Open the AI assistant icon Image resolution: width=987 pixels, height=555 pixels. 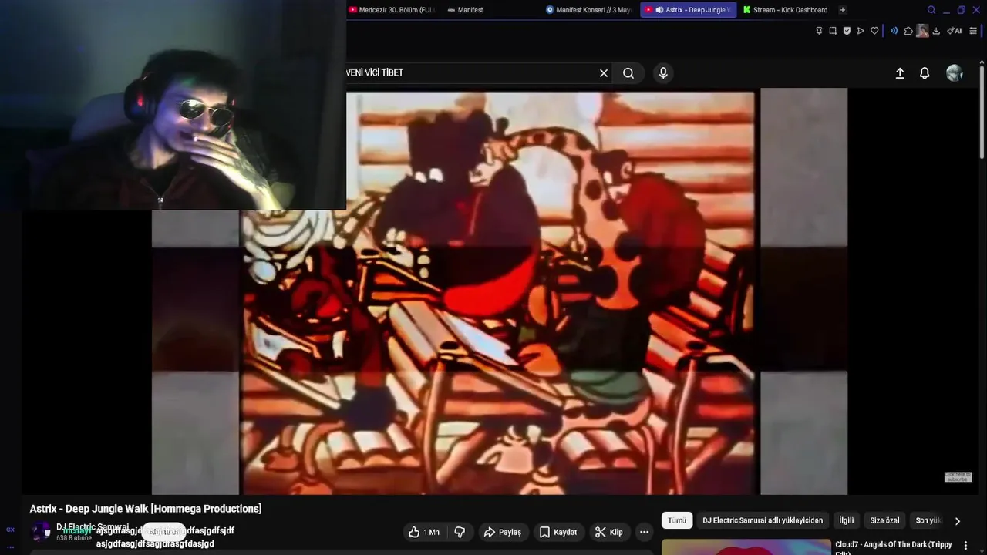(955, 31)
